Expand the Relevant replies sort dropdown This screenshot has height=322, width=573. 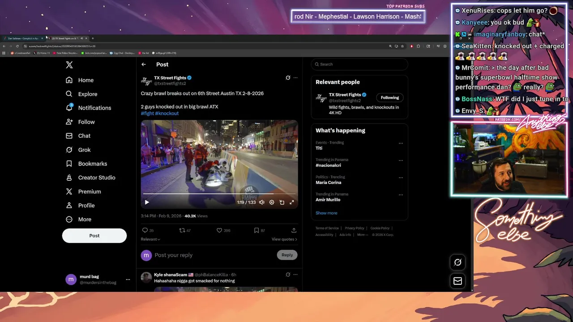[x=150, y=239]
